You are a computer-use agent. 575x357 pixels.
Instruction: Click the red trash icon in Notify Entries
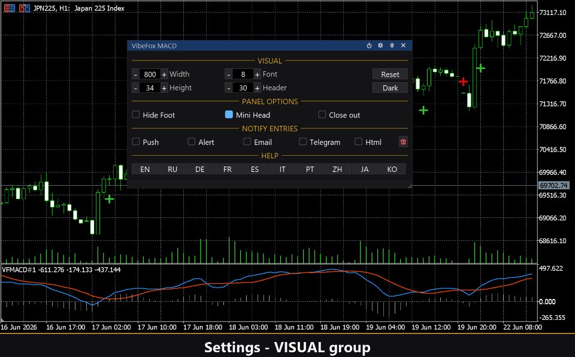click(403, 141)
